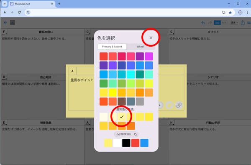
Task: Expand the bottom A cell dropdown
Action: pyautogui.click(x=88, y=123)
